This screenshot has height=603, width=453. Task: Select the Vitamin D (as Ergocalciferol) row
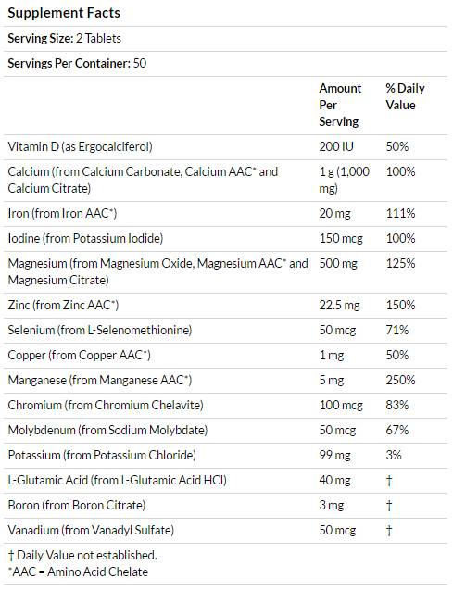tap(226, 147)
